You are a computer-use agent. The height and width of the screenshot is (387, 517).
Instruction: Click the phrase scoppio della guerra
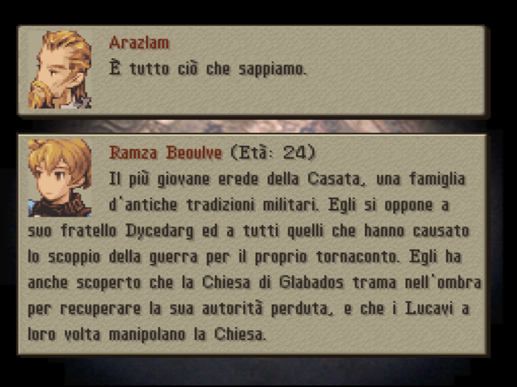pyautogui.click(x=123, y=257)
